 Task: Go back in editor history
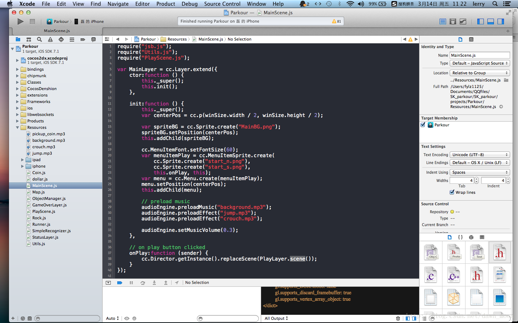coord(118,39)
